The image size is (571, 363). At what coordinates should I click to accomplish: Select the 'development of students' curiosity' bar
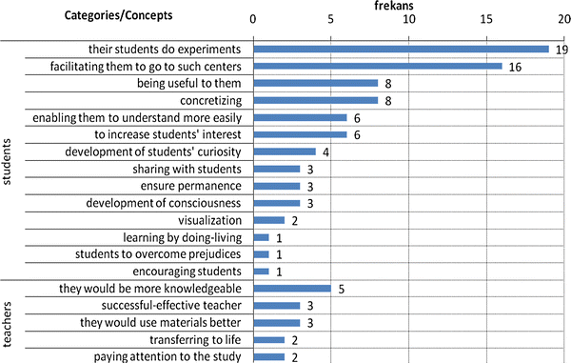point(285,151)
